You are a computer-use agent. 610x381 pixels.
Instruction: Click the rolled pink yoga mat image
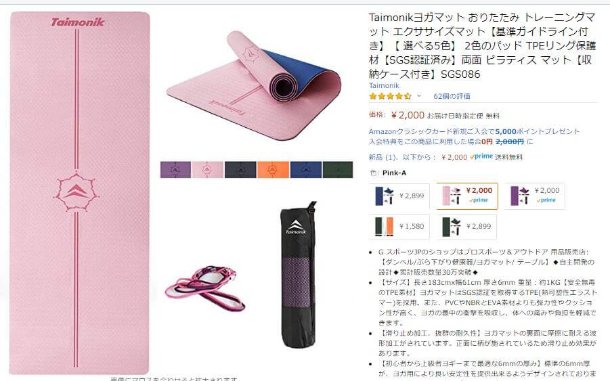click(x=254, y=85)
